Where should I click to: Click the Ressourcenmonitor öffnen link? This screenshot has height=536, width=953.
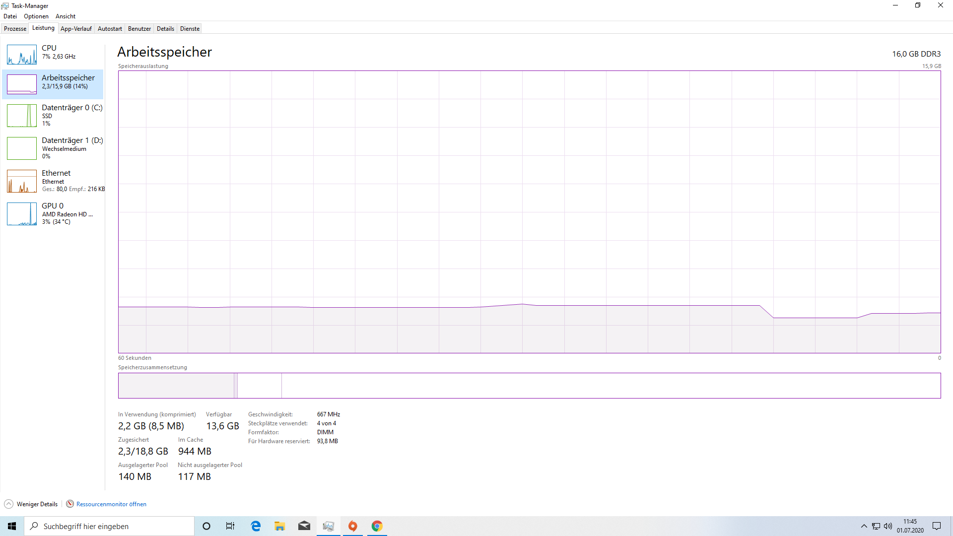click(111, 504)
